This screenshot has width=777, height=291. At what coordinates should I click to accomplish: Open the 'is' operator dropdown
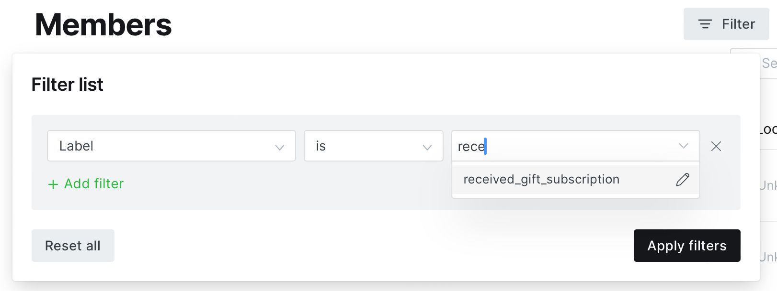(374, 146)
